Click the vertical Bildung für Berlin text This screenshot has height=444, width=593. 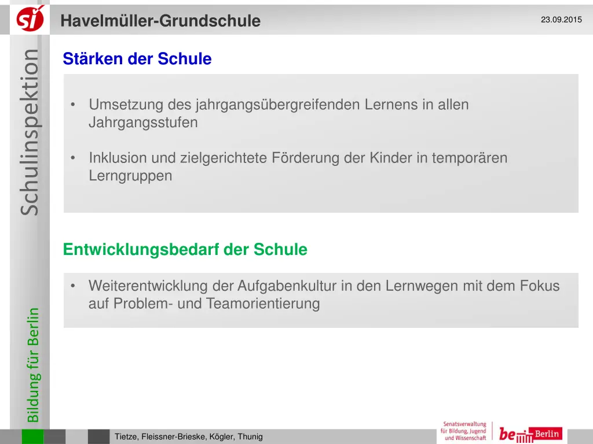[x=34, y=364]
